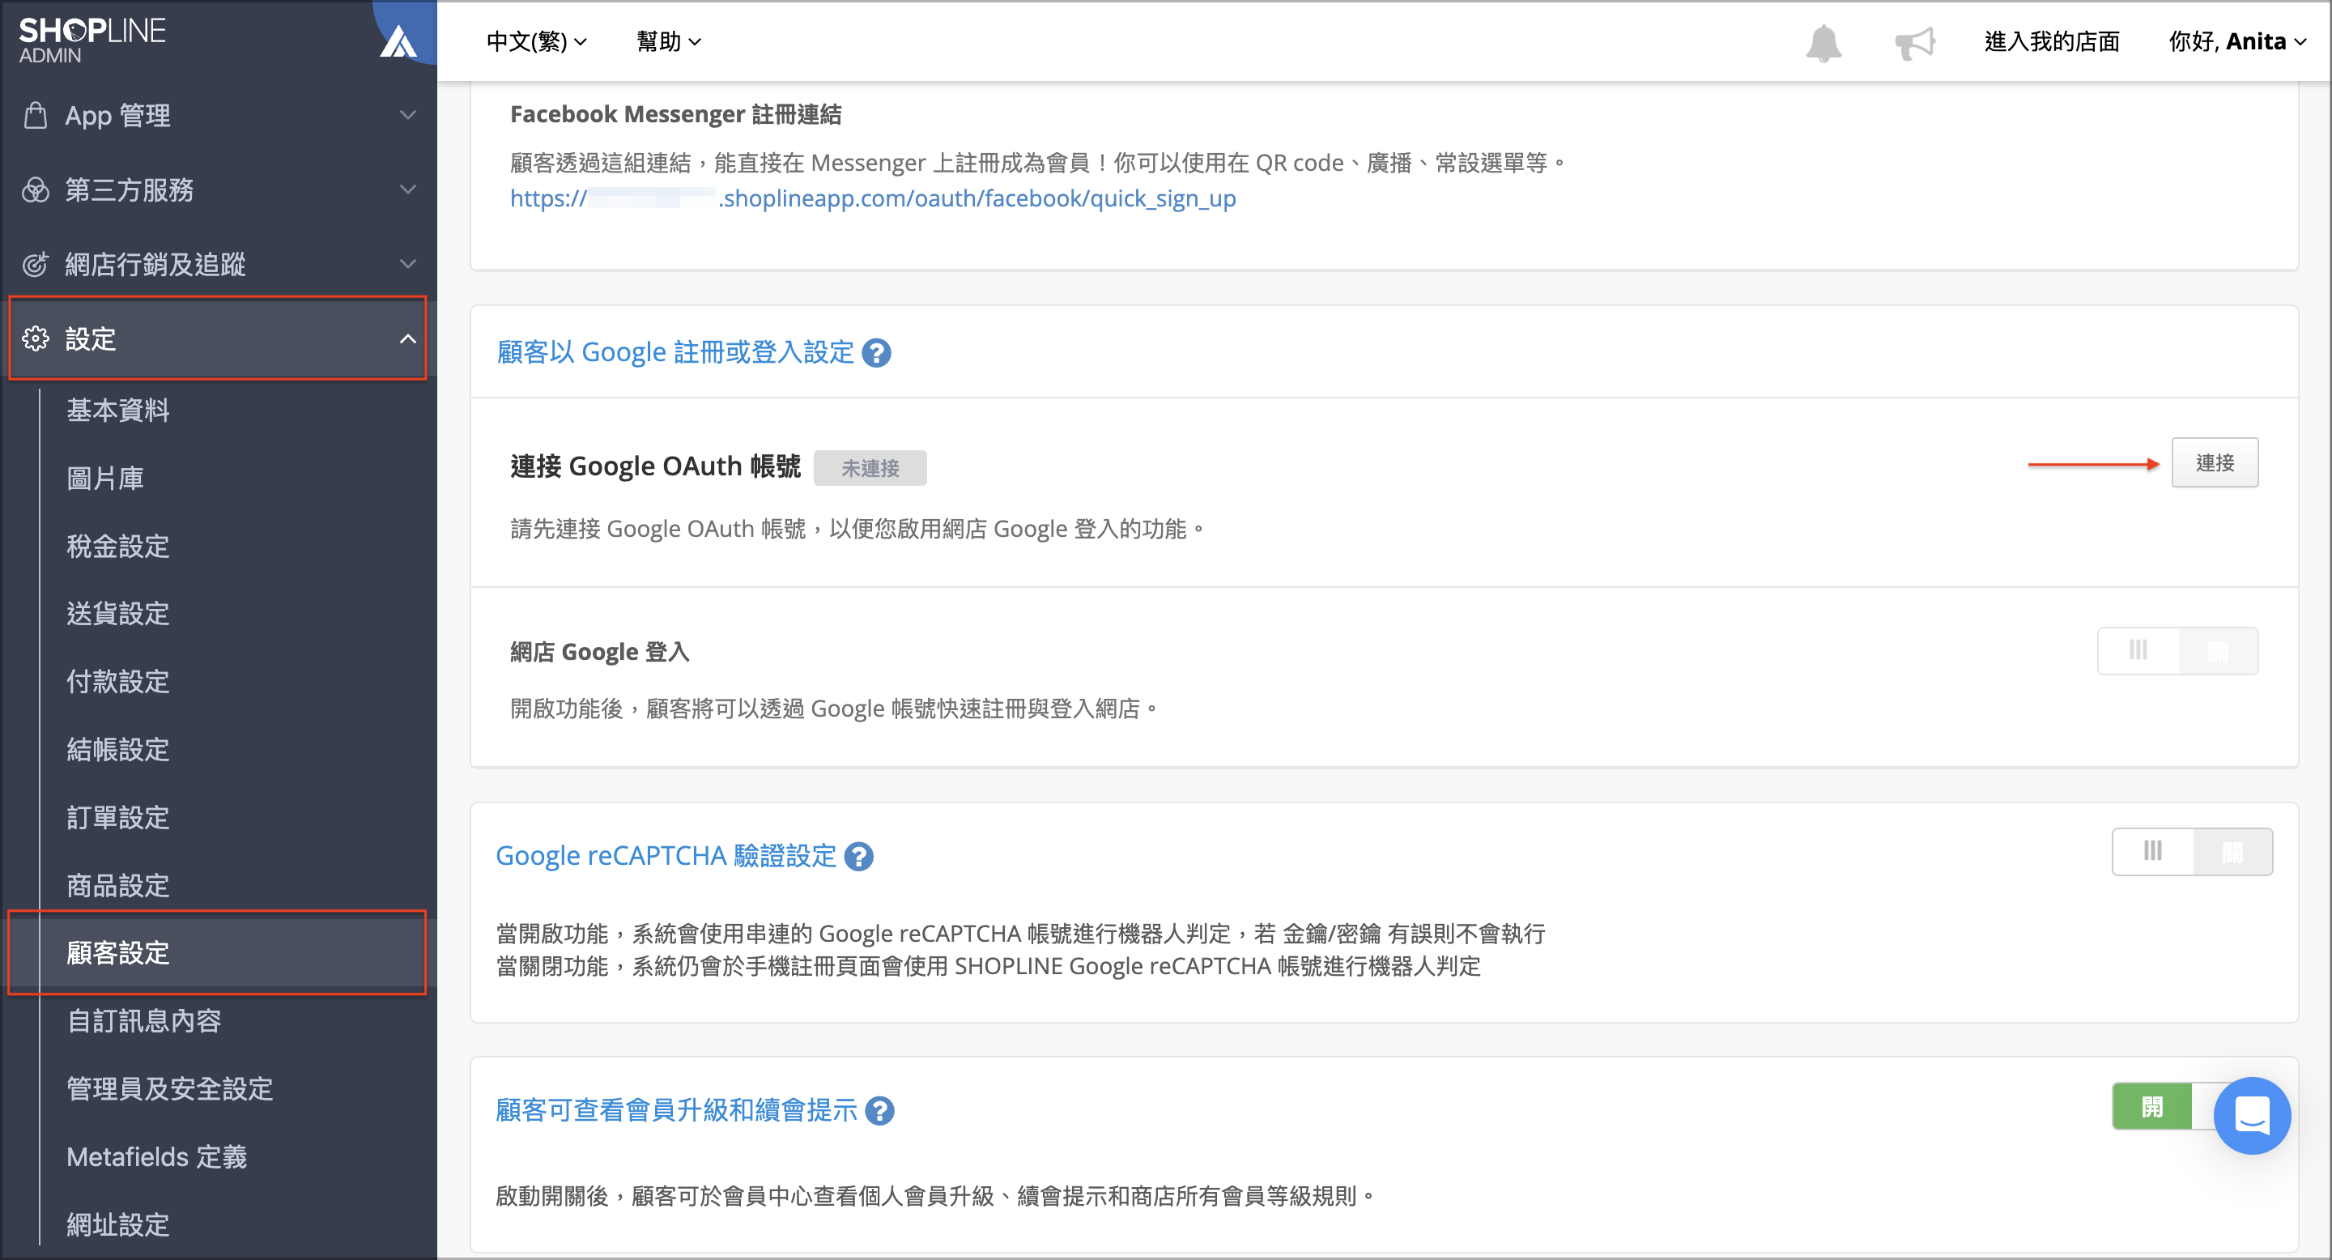Turn off 顧客可查看會員升級和續會提示 switch
Screen dimensions: 2332x1260
click(x=2164, y=1106)
